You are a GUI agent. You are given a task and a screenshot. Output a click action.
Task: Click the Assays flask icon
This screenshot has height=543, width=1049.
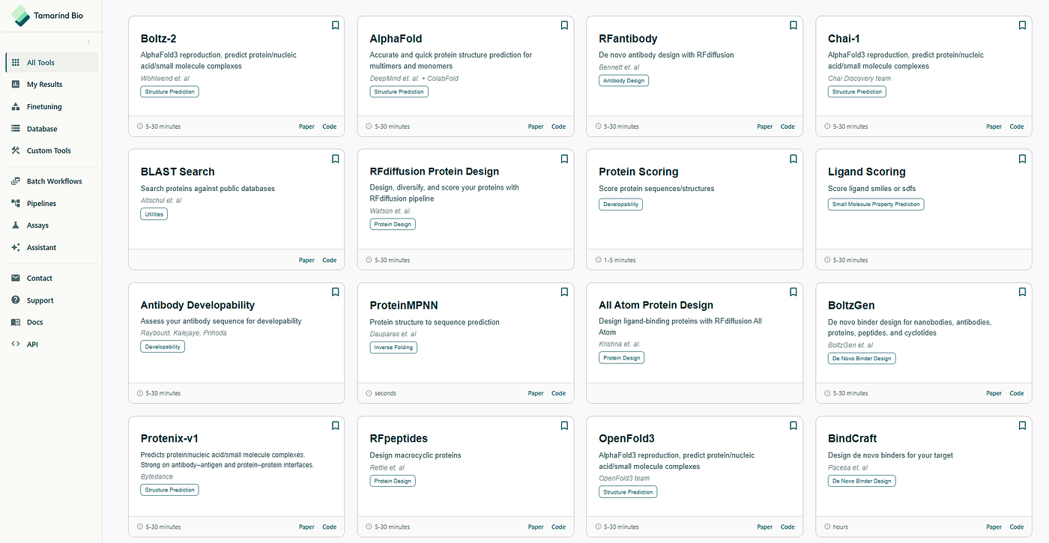point(16,225)
